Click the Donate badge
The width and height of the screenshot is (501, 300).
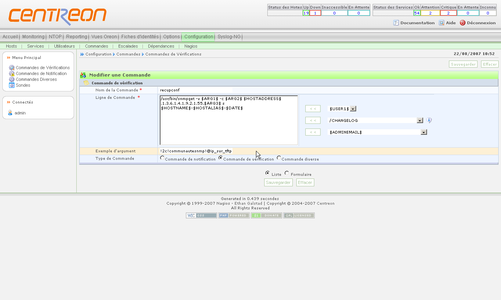point(267,215)
